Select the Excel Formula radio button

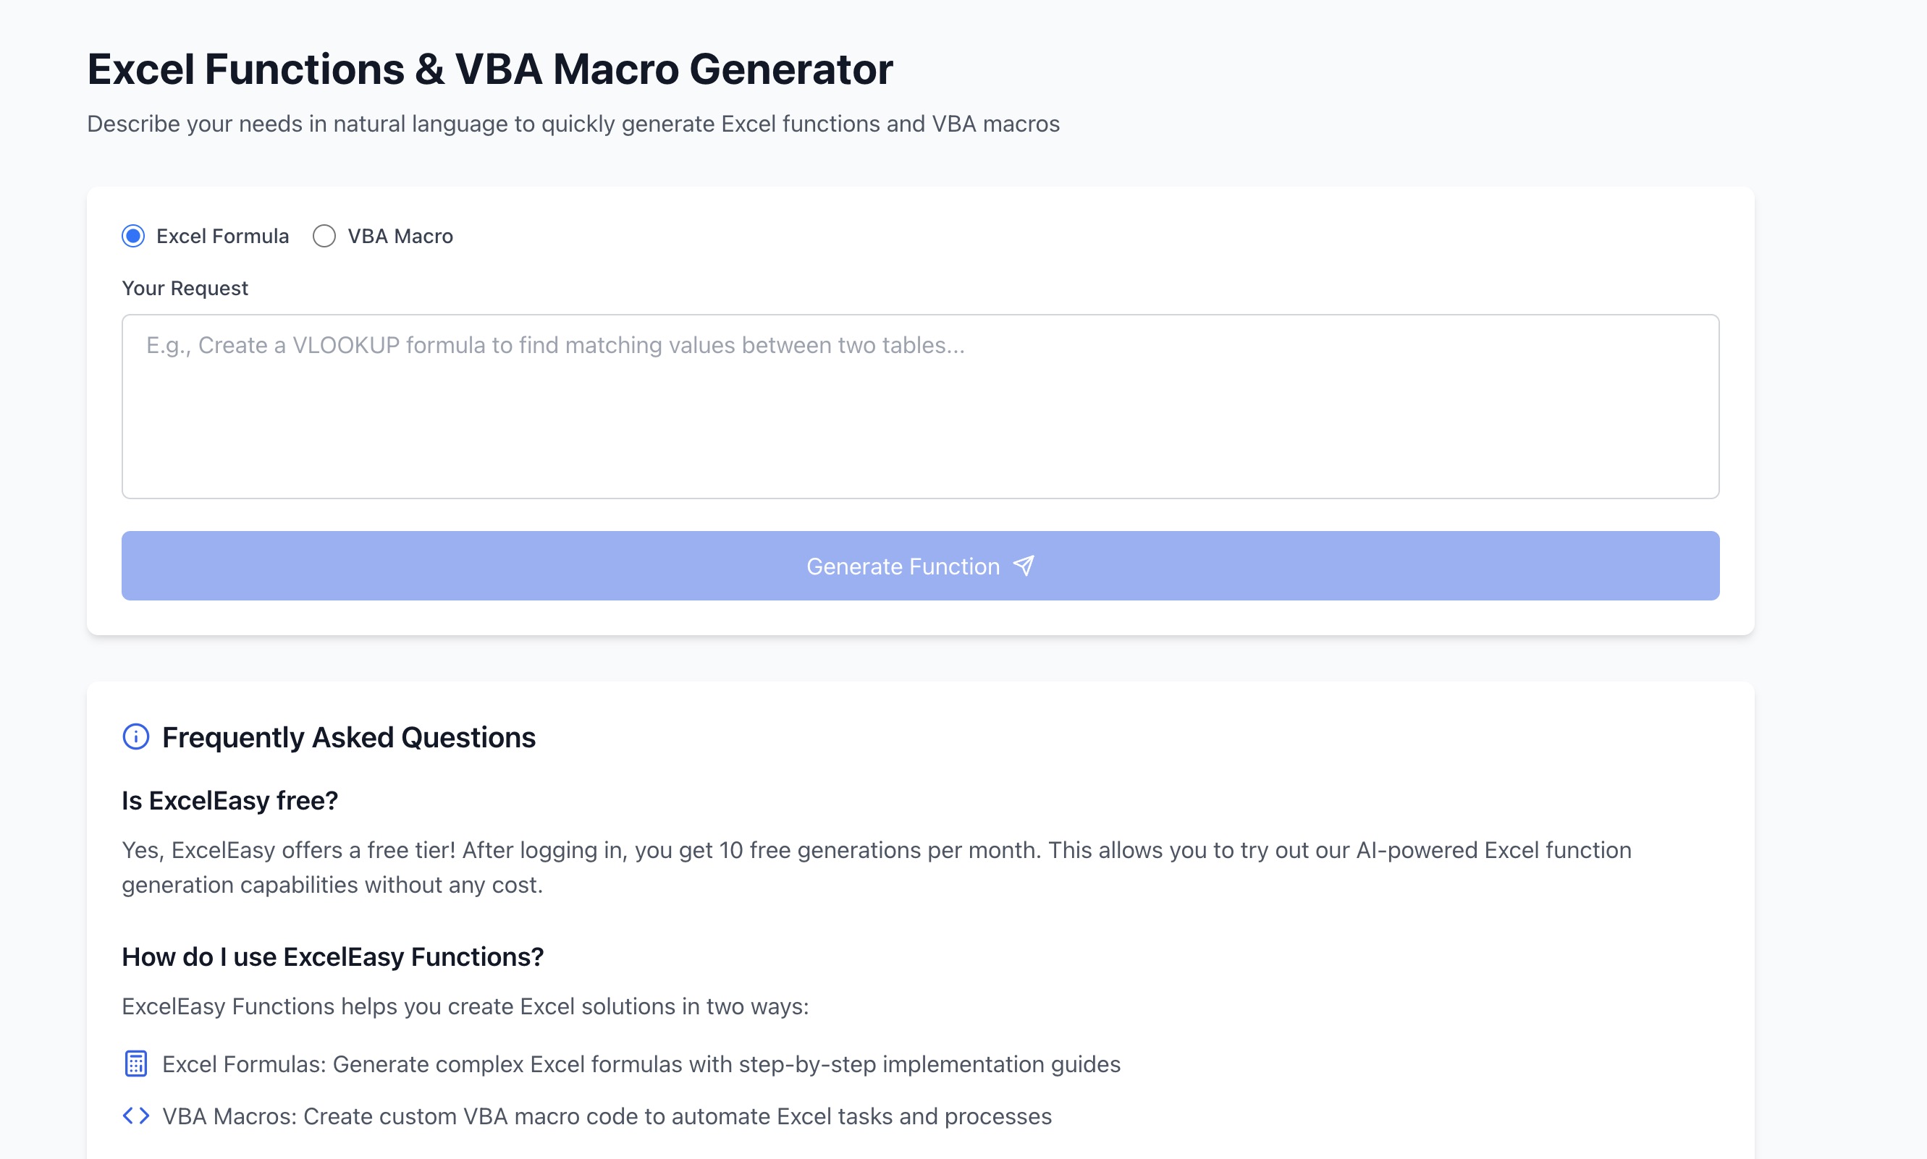click(133, 236)
